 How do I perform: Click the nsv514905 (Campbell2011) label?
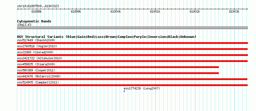click(x=38, y=82)
